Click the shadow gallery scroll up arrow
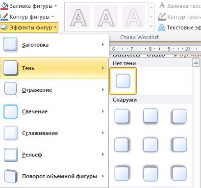201x188 pixels. tap(196, 63)
